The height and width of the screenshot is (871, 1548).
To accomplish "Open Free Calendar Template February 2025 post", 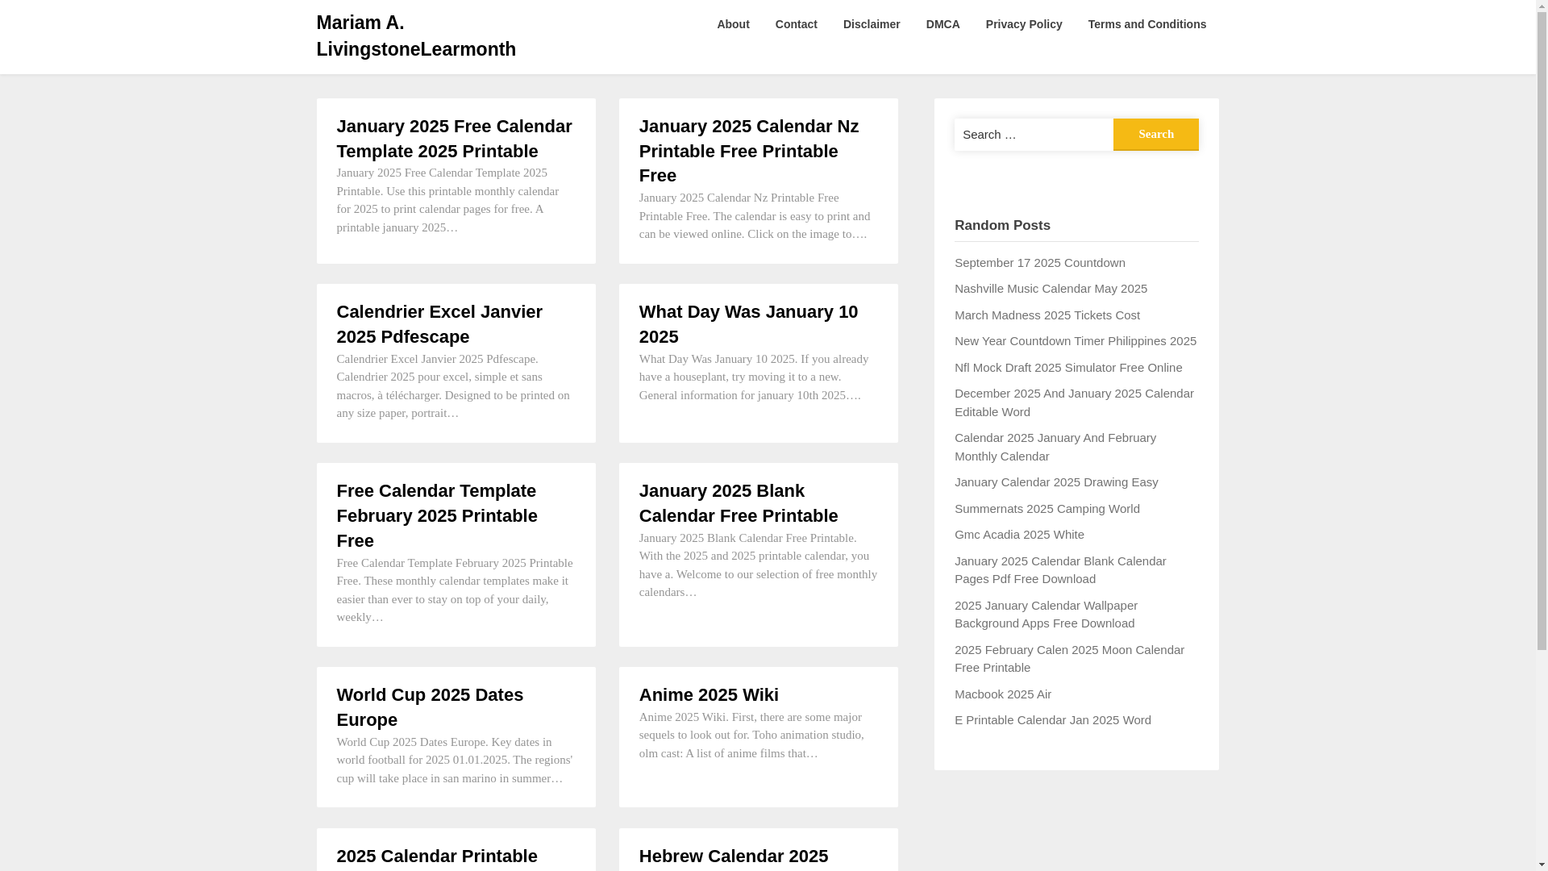I will click(437, 516).
